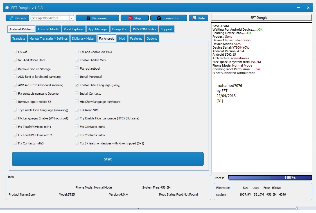Open the Features sub-tab
The image size is (316, 213).
136,38
